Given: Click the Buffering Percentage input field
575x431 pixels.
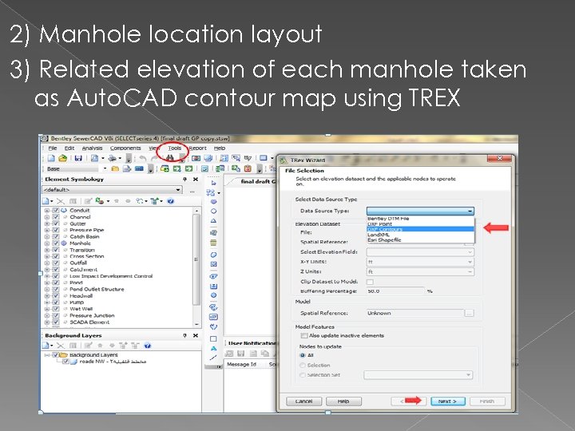Looking at the screenshot, I should pos(395,291).
